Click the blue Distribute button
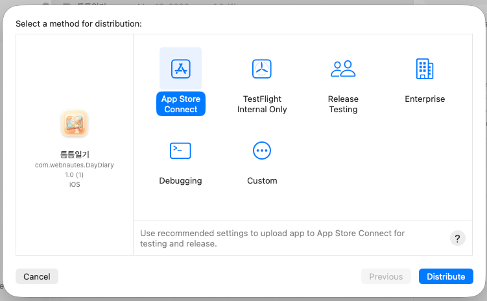Viewport: 487px width, 301px height. click(445, 276)
